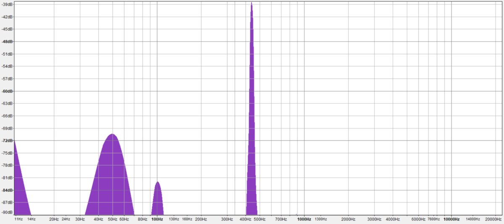Click the bold 1000Hz frequency label

coord(304,219)
